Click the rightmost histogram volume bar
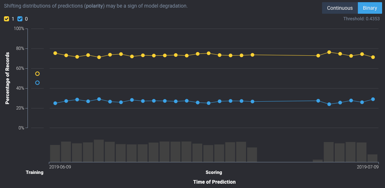Image resolution: width=385 pixels, height=188 pixels. point(373,158)
